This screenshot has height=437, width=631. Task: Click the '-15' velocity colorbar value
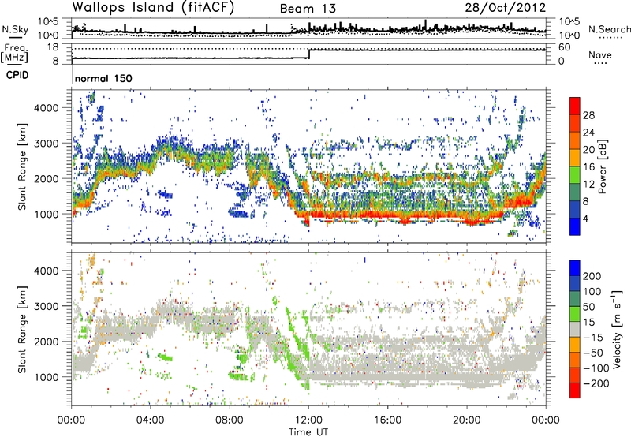tap(592, 337)
